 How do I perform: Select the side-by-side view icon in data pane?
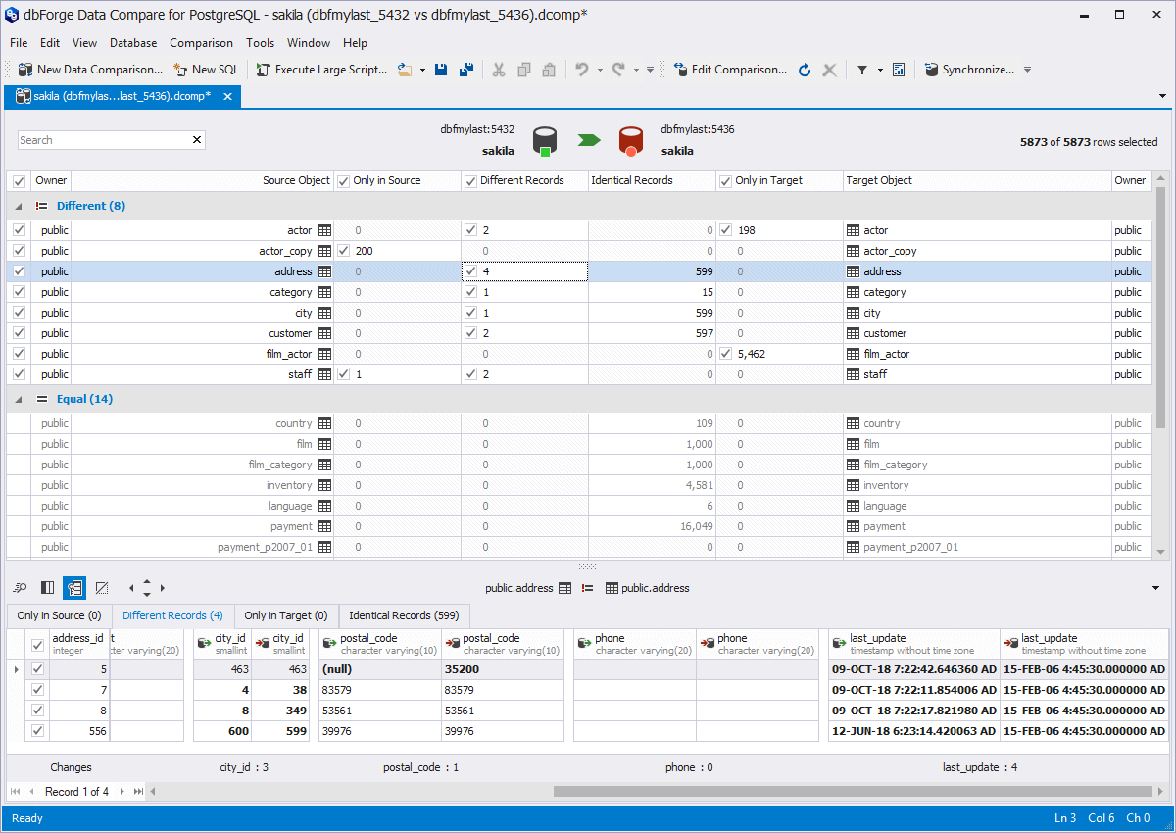coord(47,588)
